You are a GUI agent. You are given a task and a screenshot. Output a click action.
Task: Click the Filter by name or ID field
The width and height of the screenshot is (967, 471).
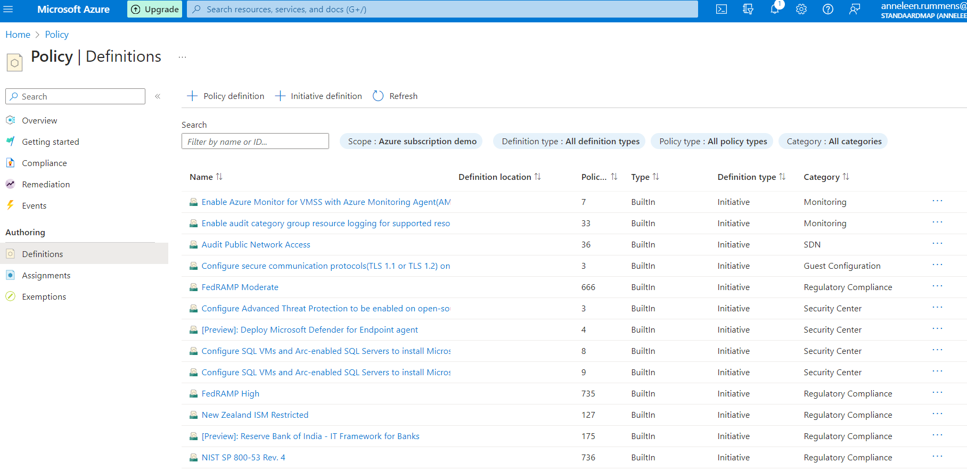click(255, 142)
